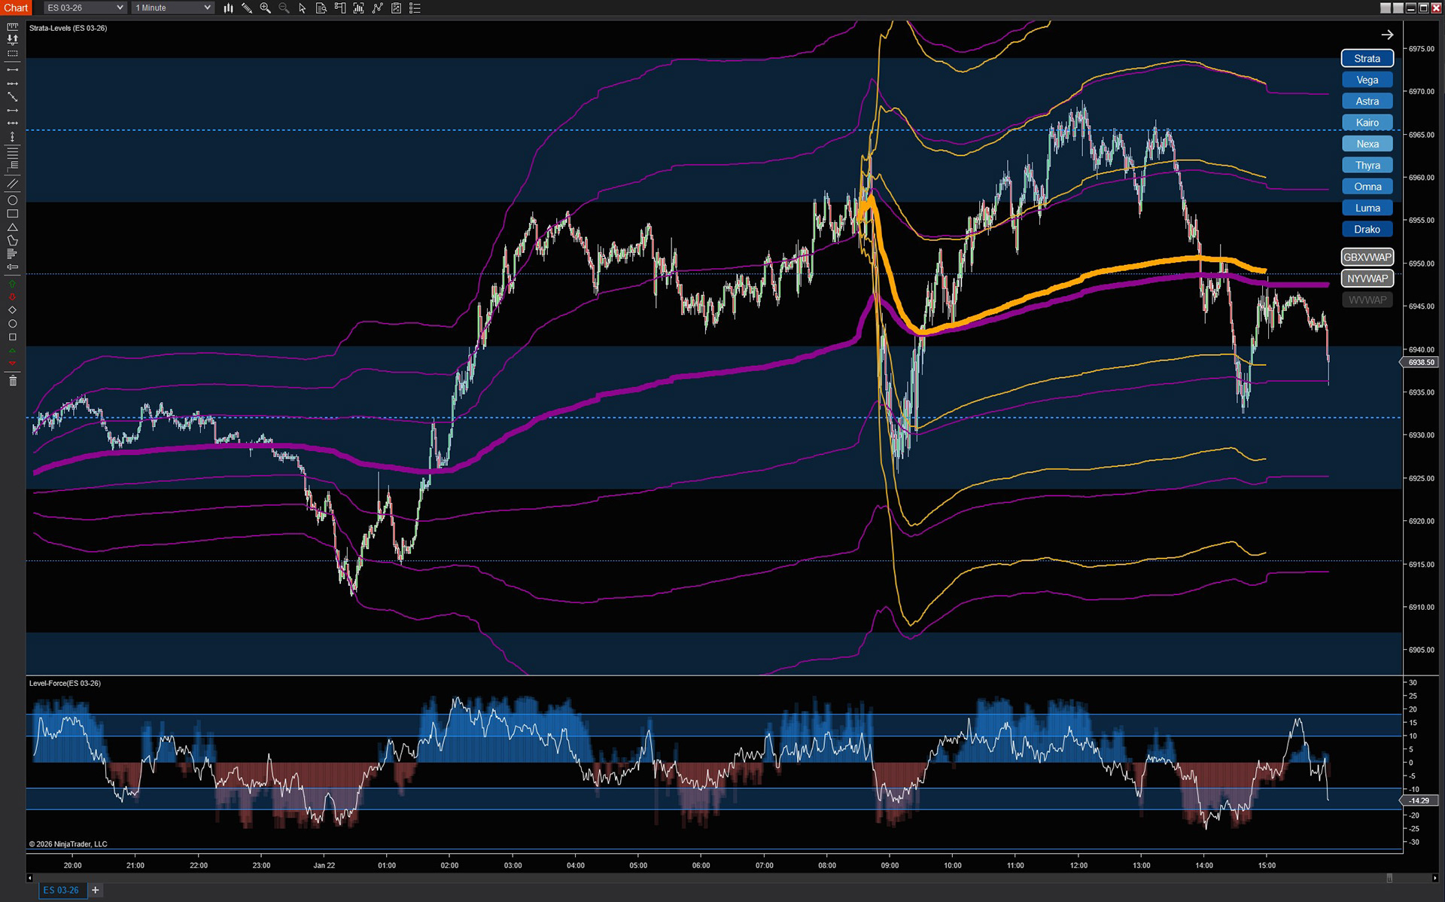Toggle the GBXVWAP overlay button
Screen dimensions: 1445x902
pos(1367,257)
